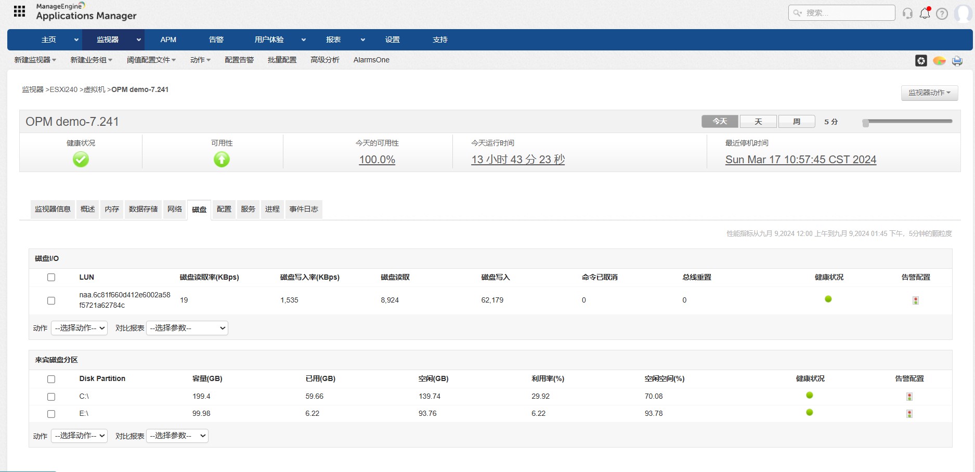Open the AlarmsOne link
The width and height of the screenshot is (975, 472).
[371, 60]
